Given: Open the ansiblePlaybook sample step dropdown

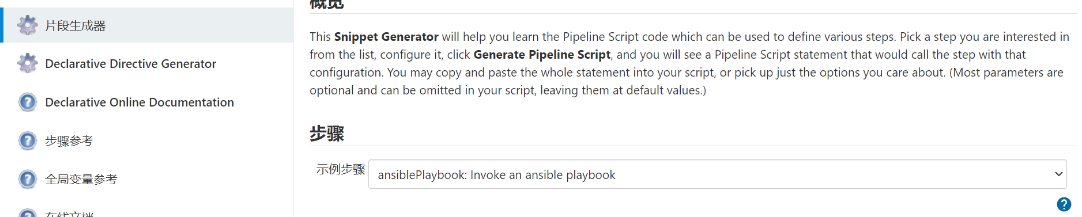Looking at the screenshot, I should pos(717,174).
